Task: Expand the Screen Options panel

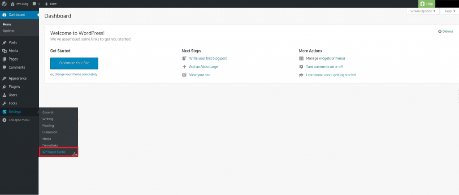Action: click(423, 11)
